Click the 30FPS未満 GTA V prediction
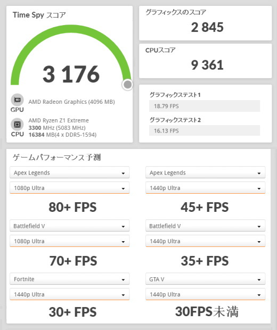 207,312
